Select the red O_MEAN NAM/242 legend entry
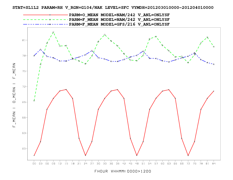233x180 pixels. click(x=119, y=15)
